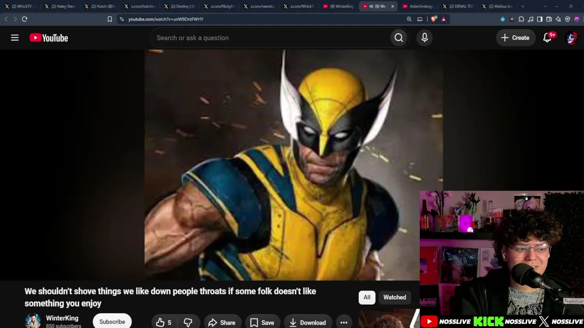Open the VPN shield icon

(568, 19)
